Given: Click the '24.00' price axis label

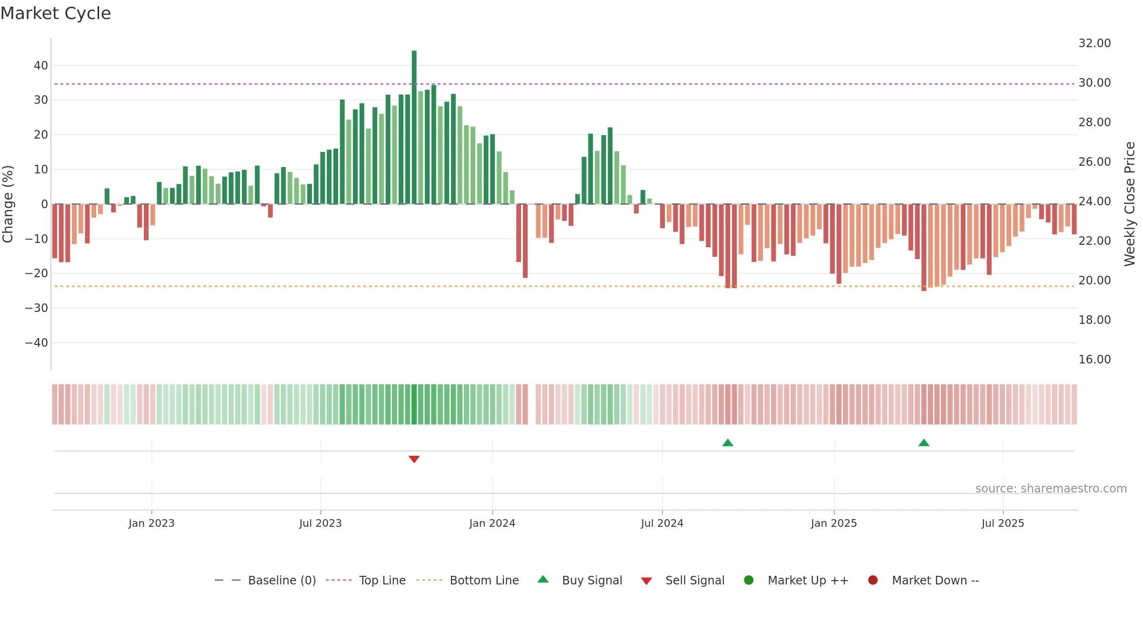Looking at the screenshot, I should (1094, 201).
